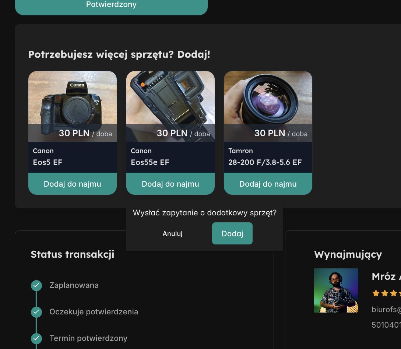This screenshot has height=349, width=401.
Task: Add Canon Eos5 EF to rental
Action: (x=73, y=184)
